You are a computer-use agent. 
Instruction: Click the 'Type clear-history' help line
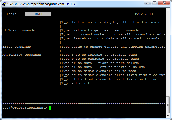click(x=110, y=38)
